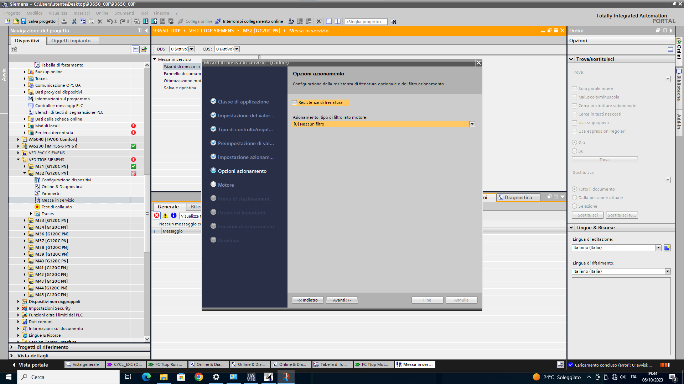684x384 pixels.
Task: Open project using the folder toolbar icon
Action: 16,21
